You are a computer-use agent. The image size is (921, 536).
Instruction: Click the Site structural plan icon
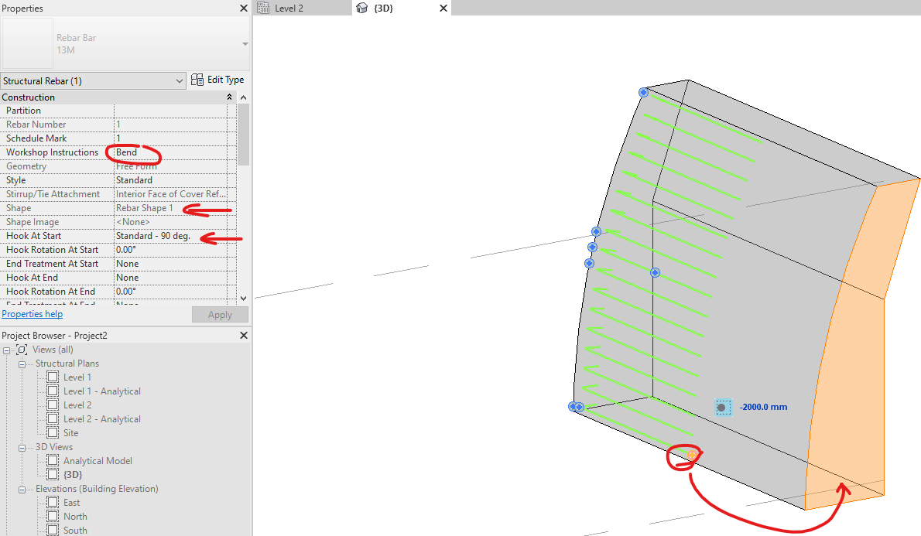52,432
